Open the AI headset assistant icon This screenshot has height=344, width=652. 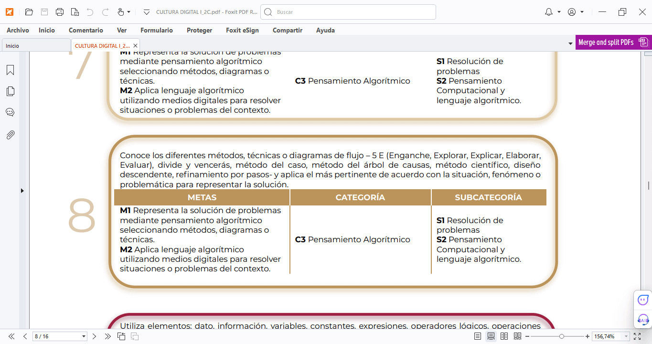click(x=643, y=320)
